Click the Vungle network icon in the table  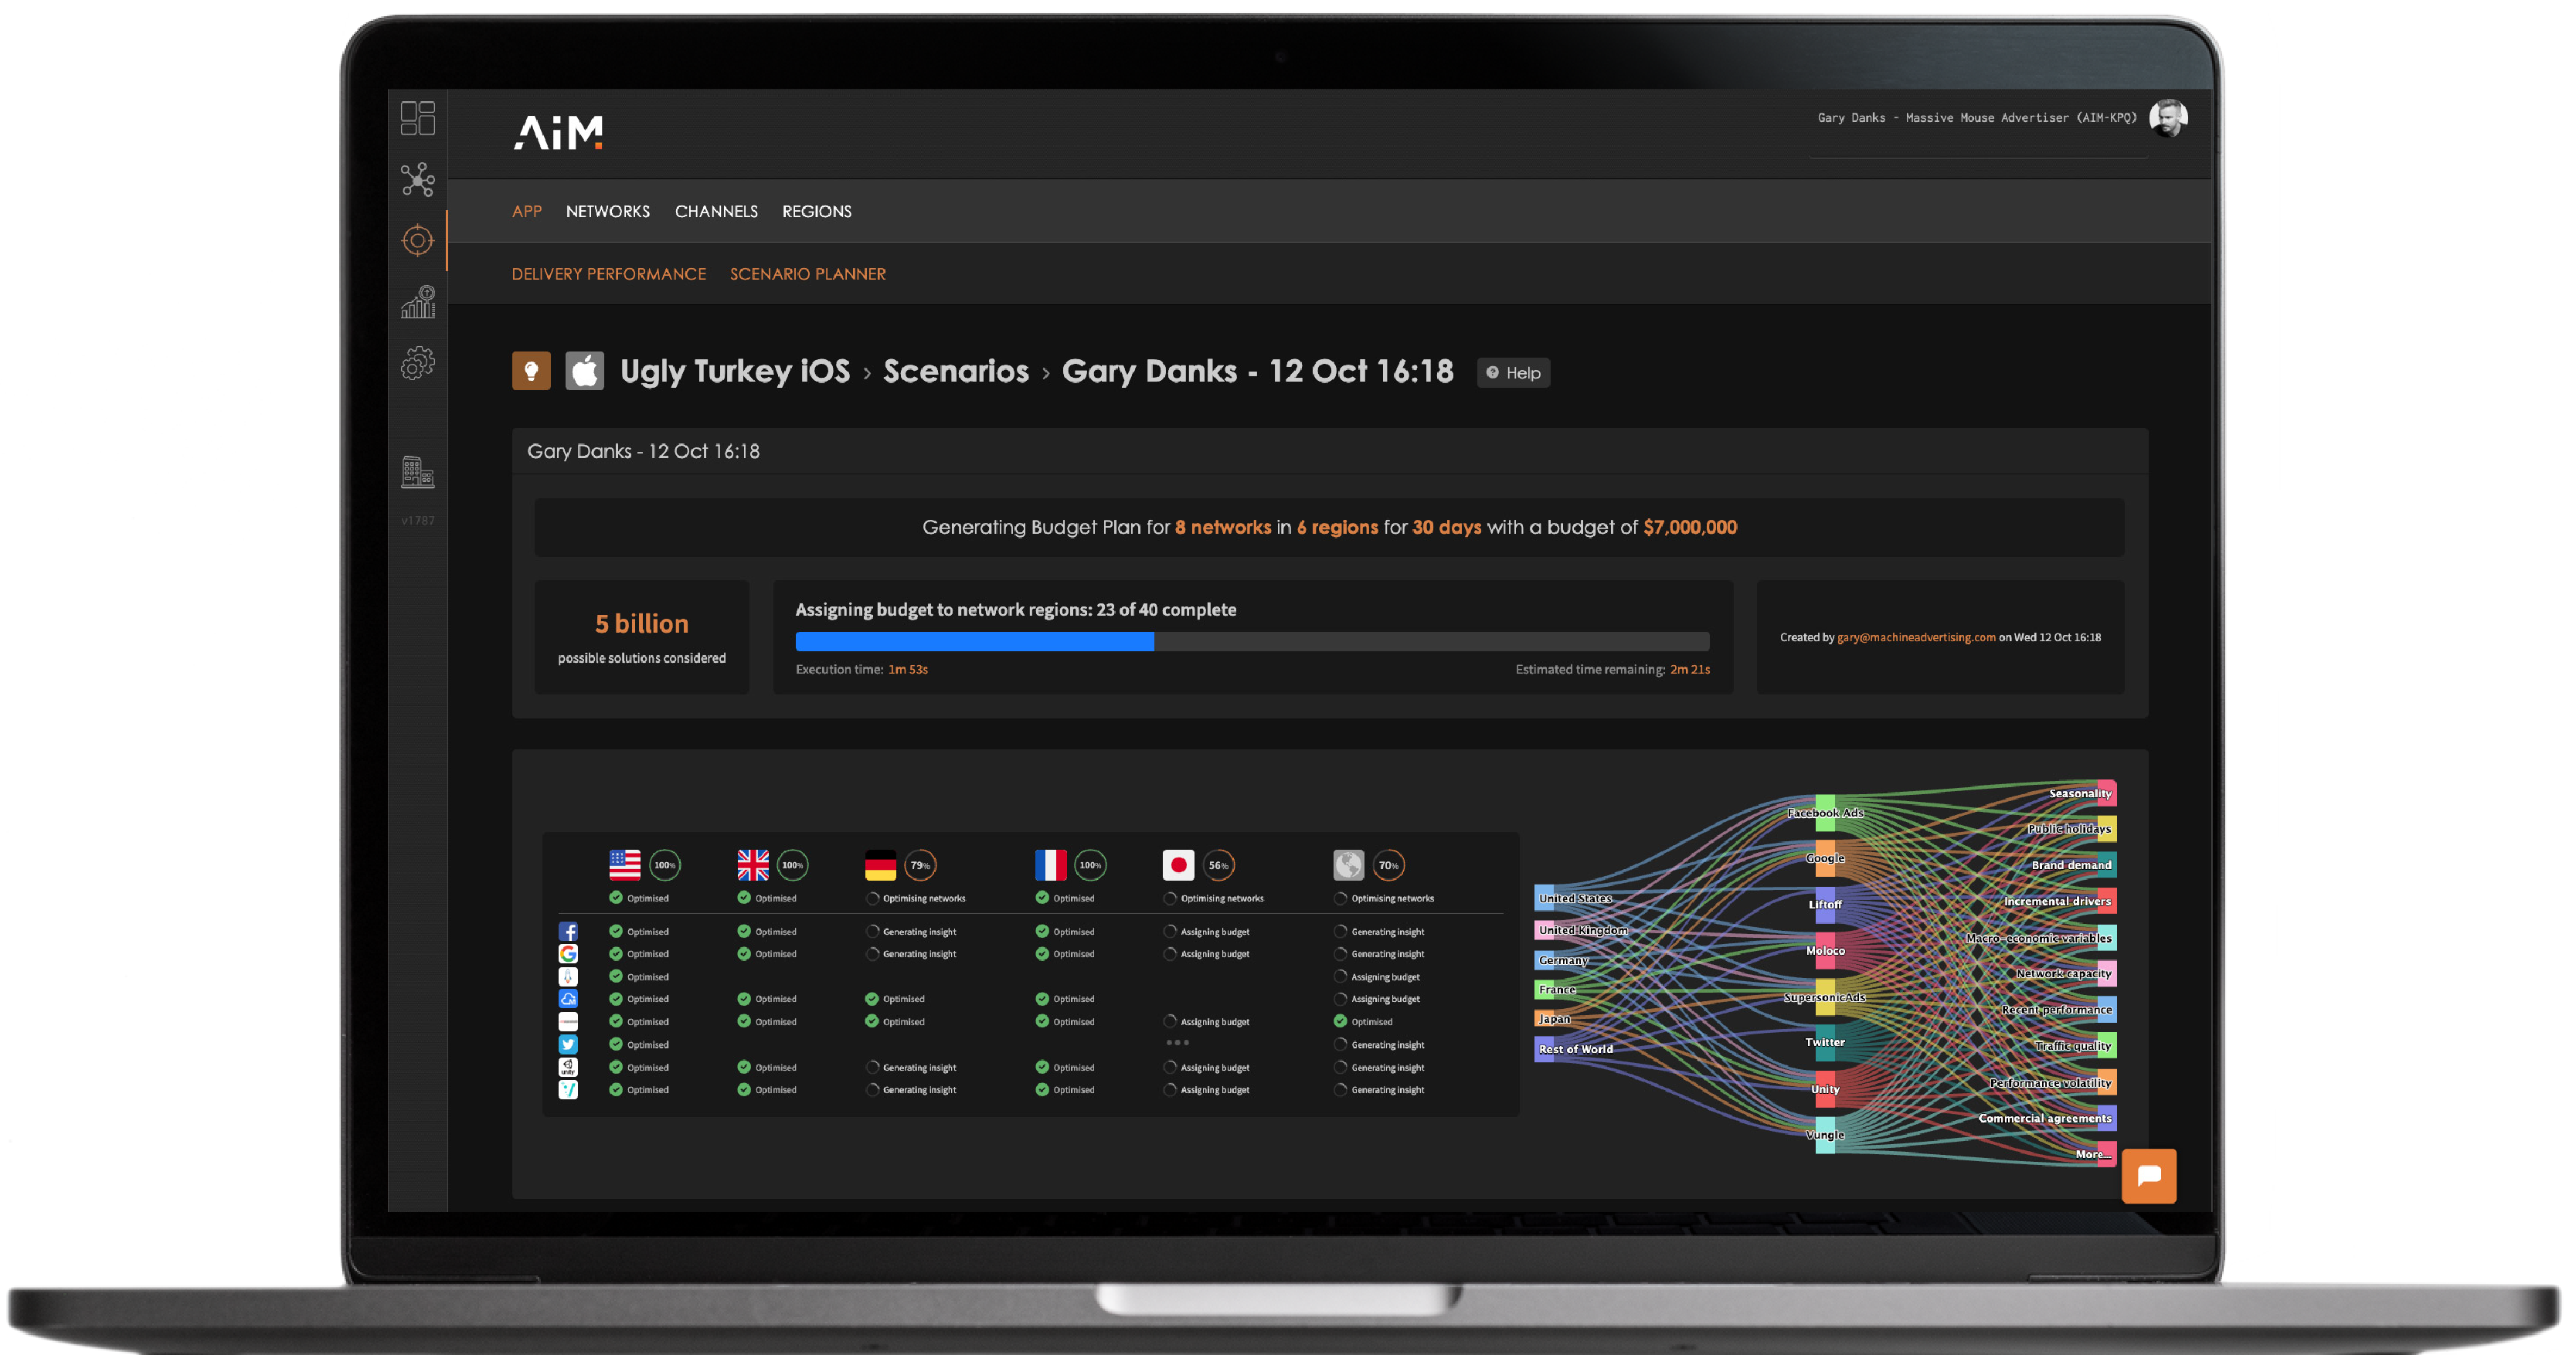click(568, 1090)
